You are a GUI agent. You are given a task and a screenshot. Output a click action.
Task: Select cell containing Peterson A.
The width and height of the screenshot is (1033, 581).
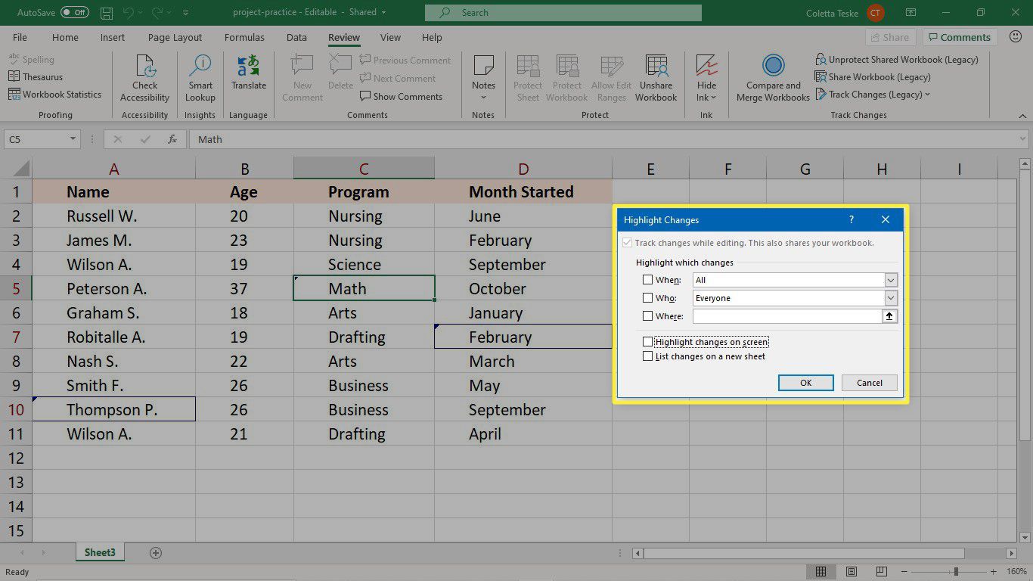pyautogui.click(x=113, y=288)
